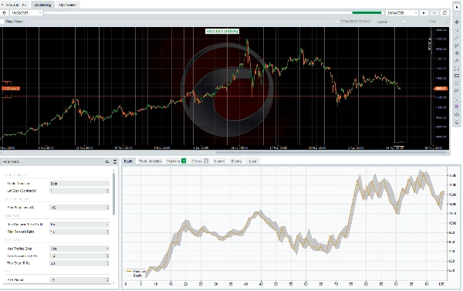Adjust the ATR Period stepper arrows

point(107,279)
